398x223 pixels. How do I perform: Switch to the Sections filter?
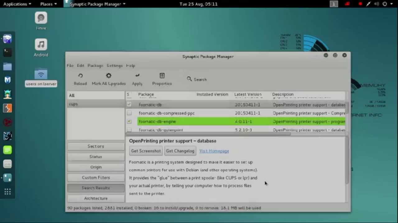coord(96,146)
